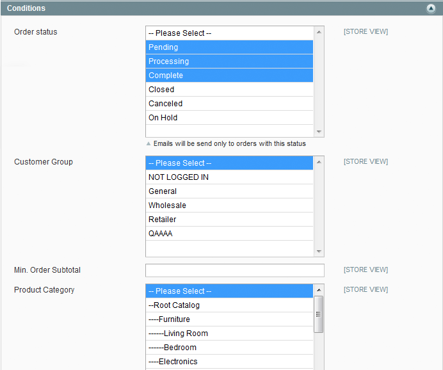Click Customer Group list scroll-down arrow
The height and width of the screenshot is (370, 443).
pyautogui.click(x=319, y=252)
